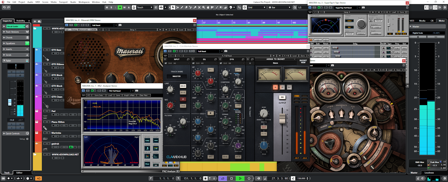Select the Split scissors tool

point(190,7)
